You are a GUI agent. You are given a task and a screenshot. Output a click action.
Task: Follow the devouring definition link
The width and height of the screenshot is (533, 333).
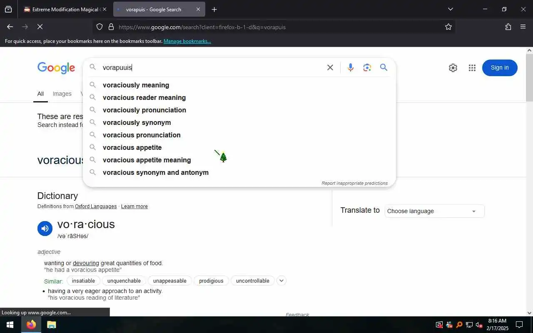86,263
